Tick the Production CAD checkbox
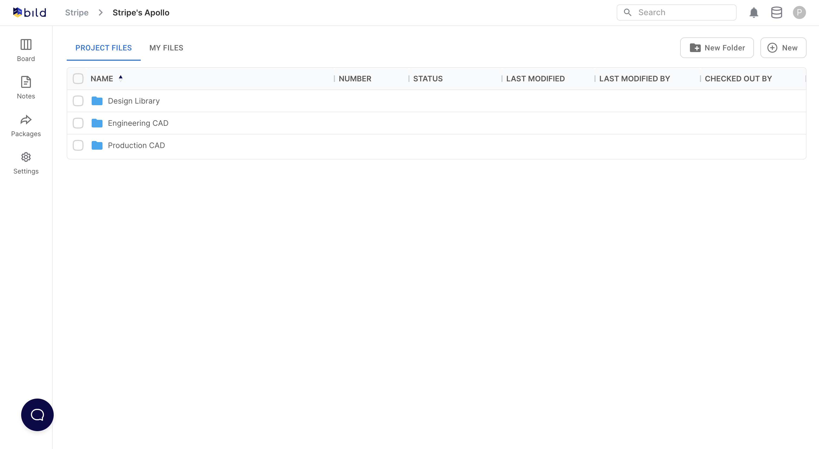This screenshot has height=449, width=819. 78,145
